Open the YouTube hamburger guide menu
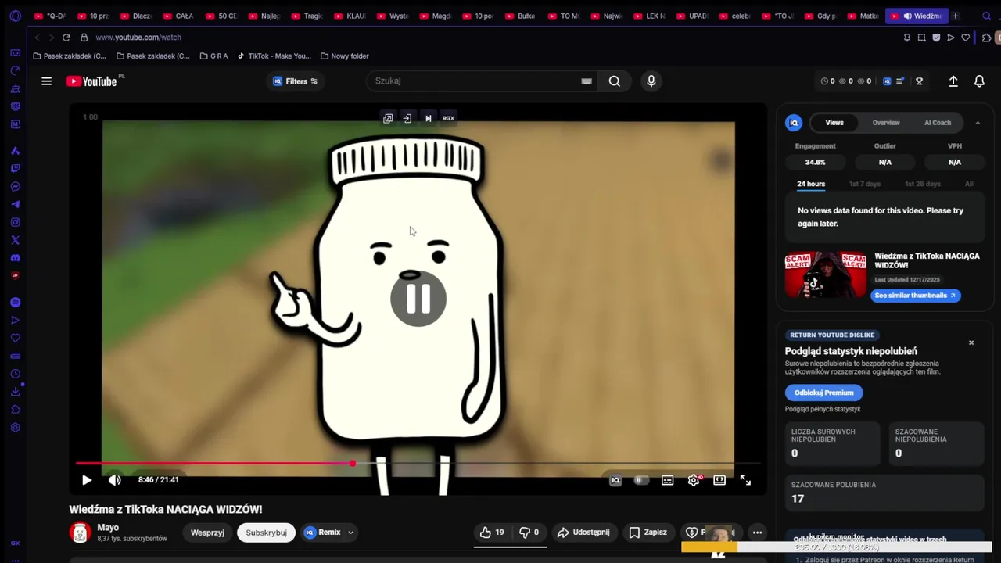This screenshot has height=563, width=1001. pos(46,81)
